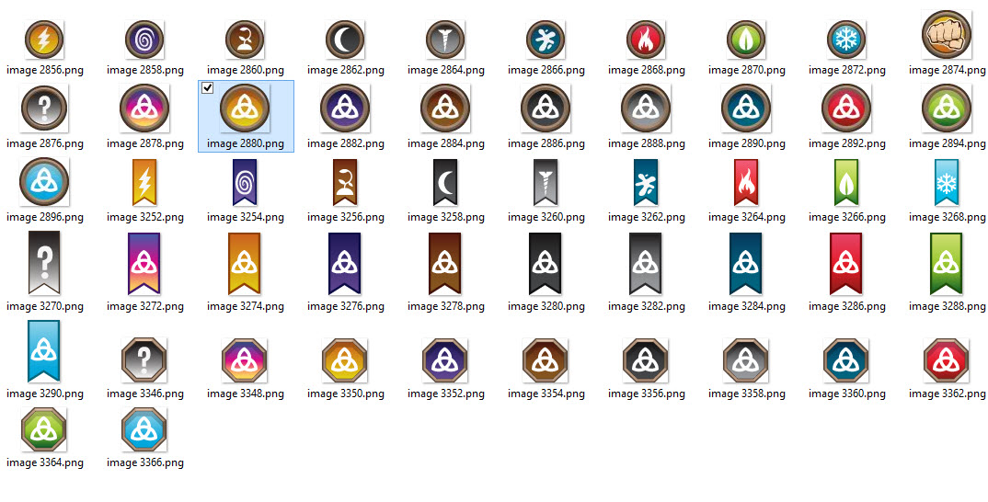Screen dimensions: 988x502
Task: Pick the black trinity banner image 3280.png
Action: coord(545,263)
